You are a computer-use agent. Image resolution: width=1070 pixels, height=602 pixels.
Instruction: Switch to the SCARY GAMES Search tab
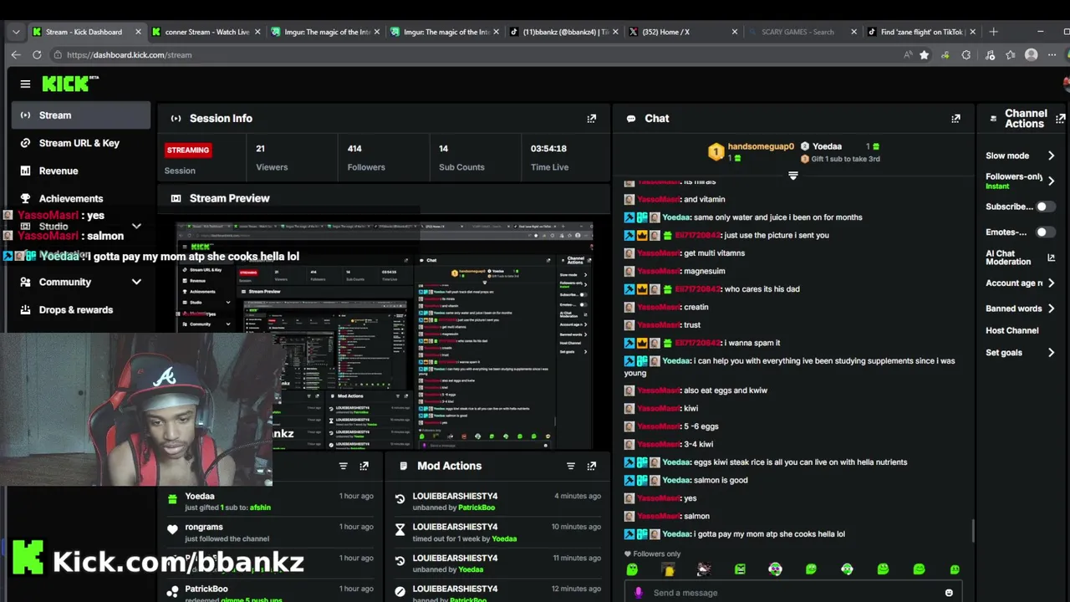pos(802,32)
